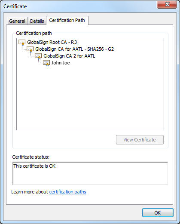This screenshot has width=180, height=224.
Task: Switch to the General tab
Action: click(17, 21)
